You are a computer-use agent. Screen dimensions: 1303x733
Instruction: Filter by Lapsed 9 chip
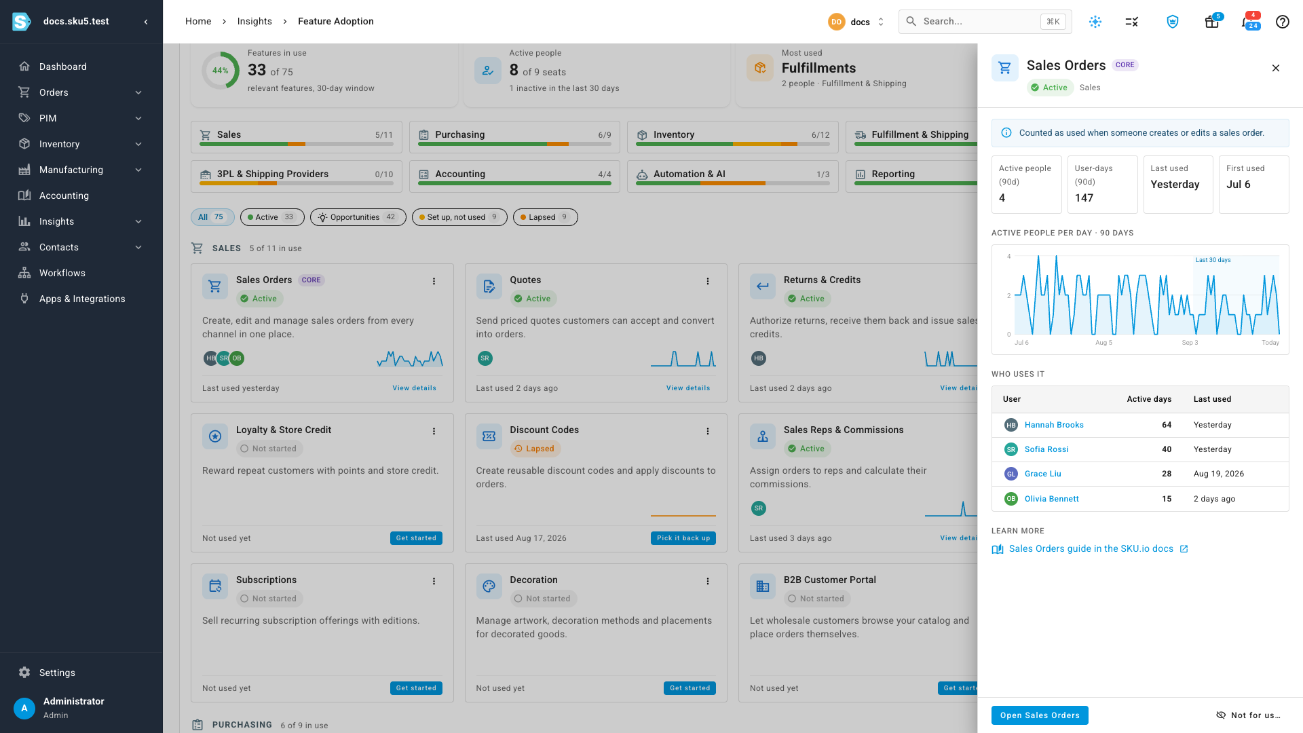click(546, 217)
